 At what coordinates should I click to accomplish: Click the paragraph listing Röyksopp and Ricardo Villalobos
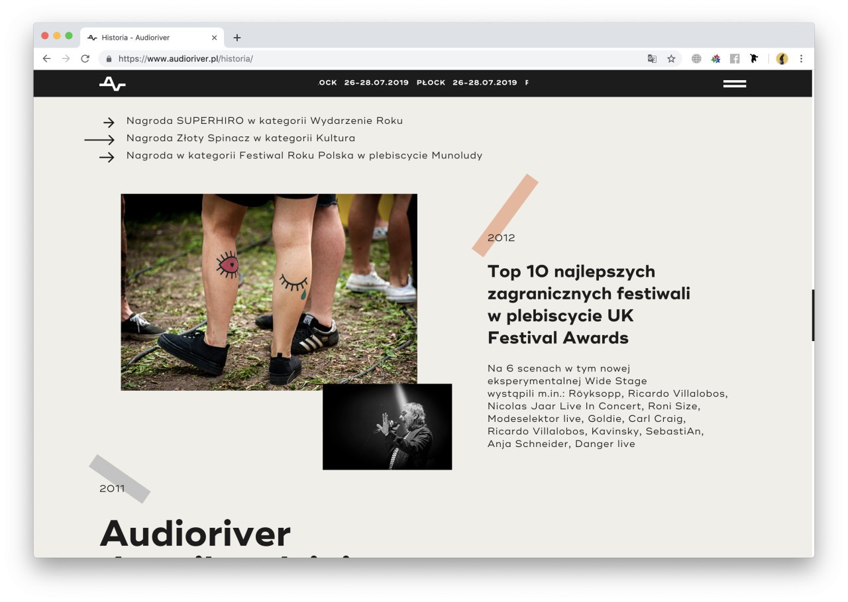tap(608, 406)
